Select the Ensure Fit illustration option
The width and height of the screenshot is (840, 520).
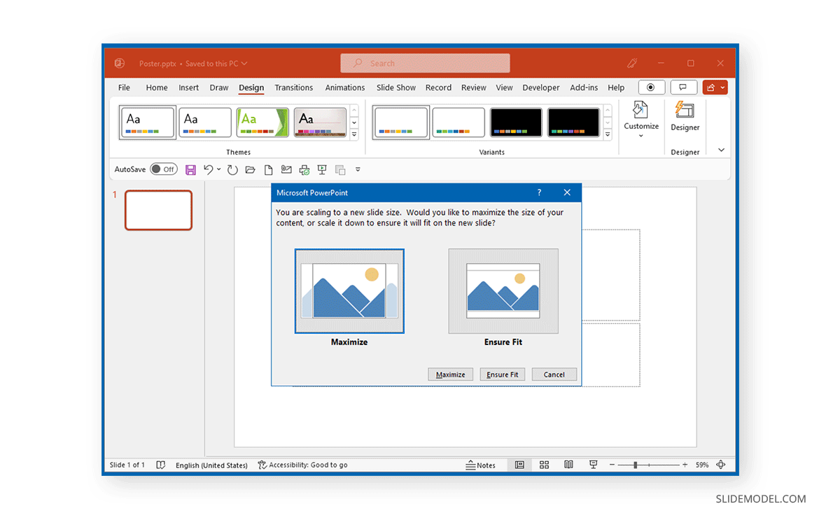(x=503, y=291)
